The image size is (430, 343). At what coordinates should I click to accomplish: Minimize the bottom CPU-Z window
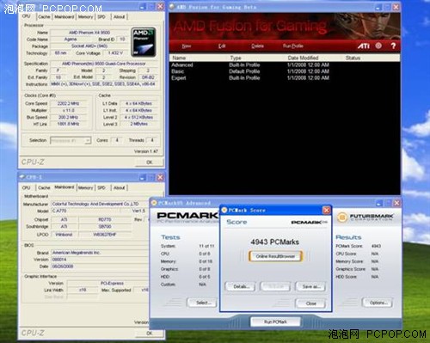(x=143, y=177)
